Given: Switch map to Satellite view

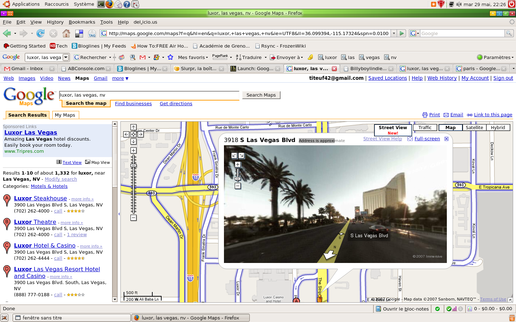Looking at the screenshot, I should [x=474, y=127].
